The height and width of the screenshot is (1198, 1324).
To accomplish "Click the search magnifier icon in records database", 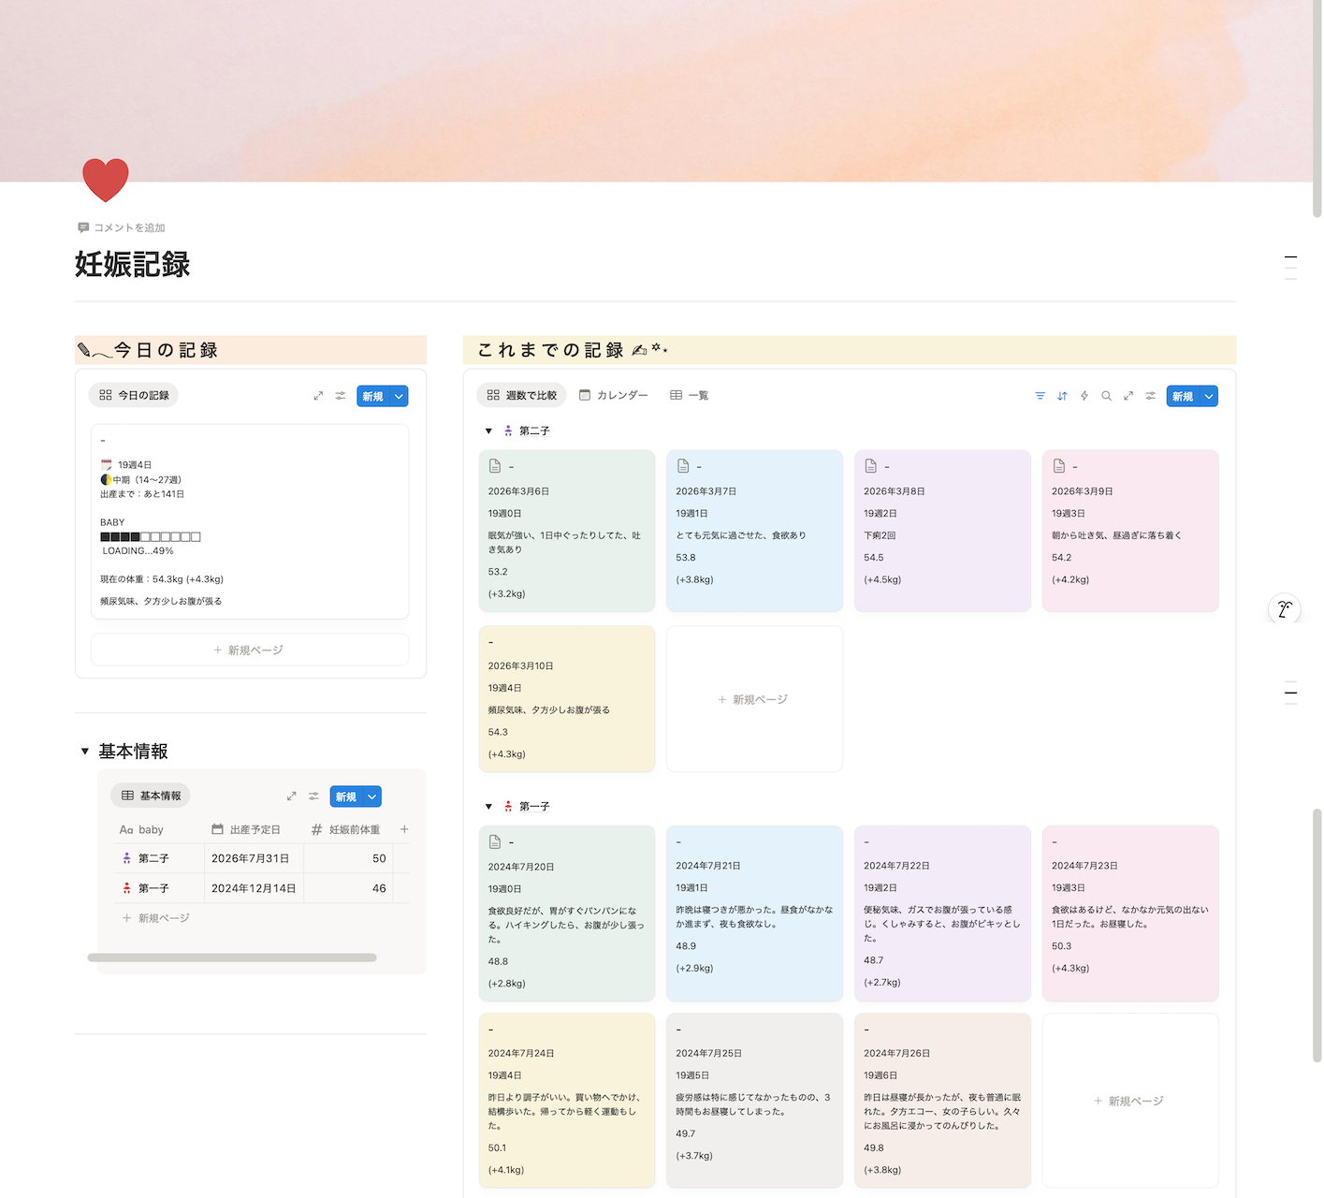I will click(1106, 396).
